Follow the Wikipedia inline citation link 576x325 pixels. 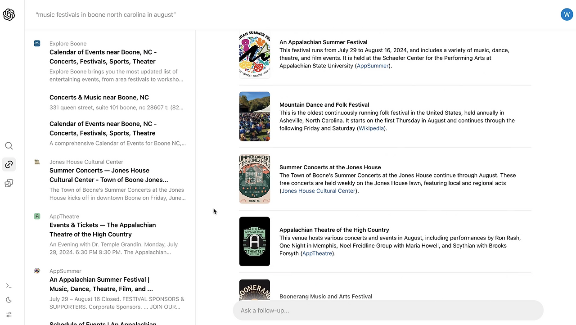point(371,128)
